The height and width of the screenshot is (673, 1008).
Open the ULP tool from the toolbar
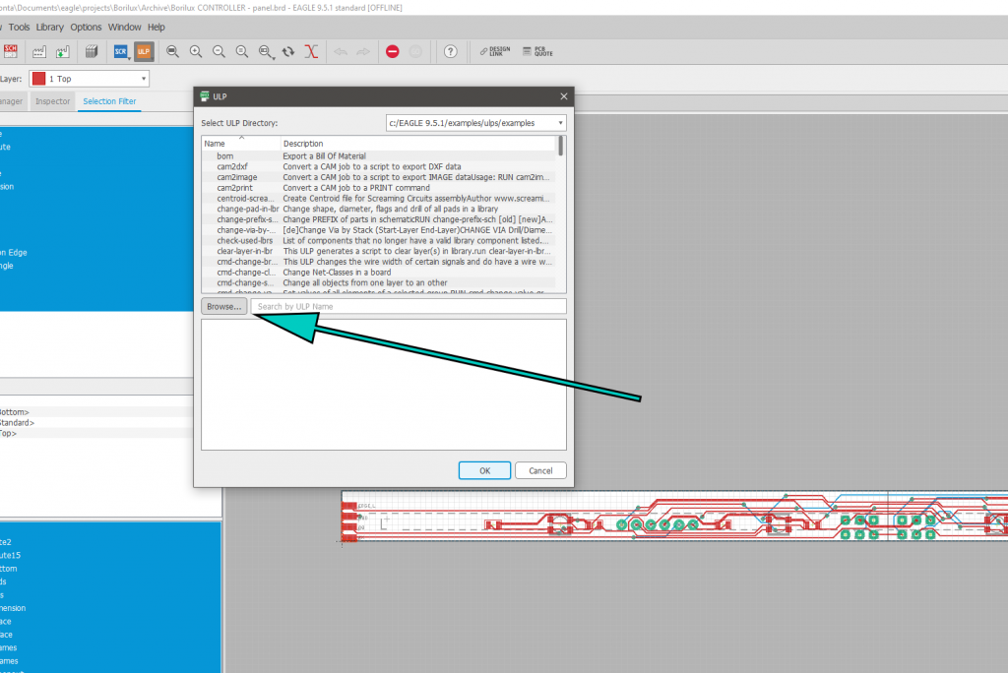[x=144, y=51]
